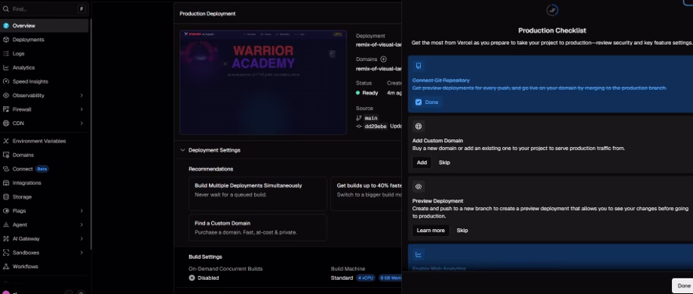Click the 4 vCPU badge
The image size is (693, 294).
[365, 278]
